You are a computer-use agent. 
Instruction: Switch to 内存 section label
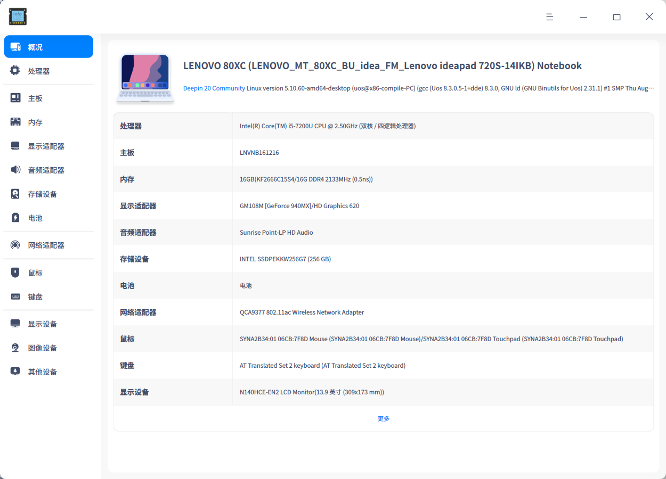[35, 122]
